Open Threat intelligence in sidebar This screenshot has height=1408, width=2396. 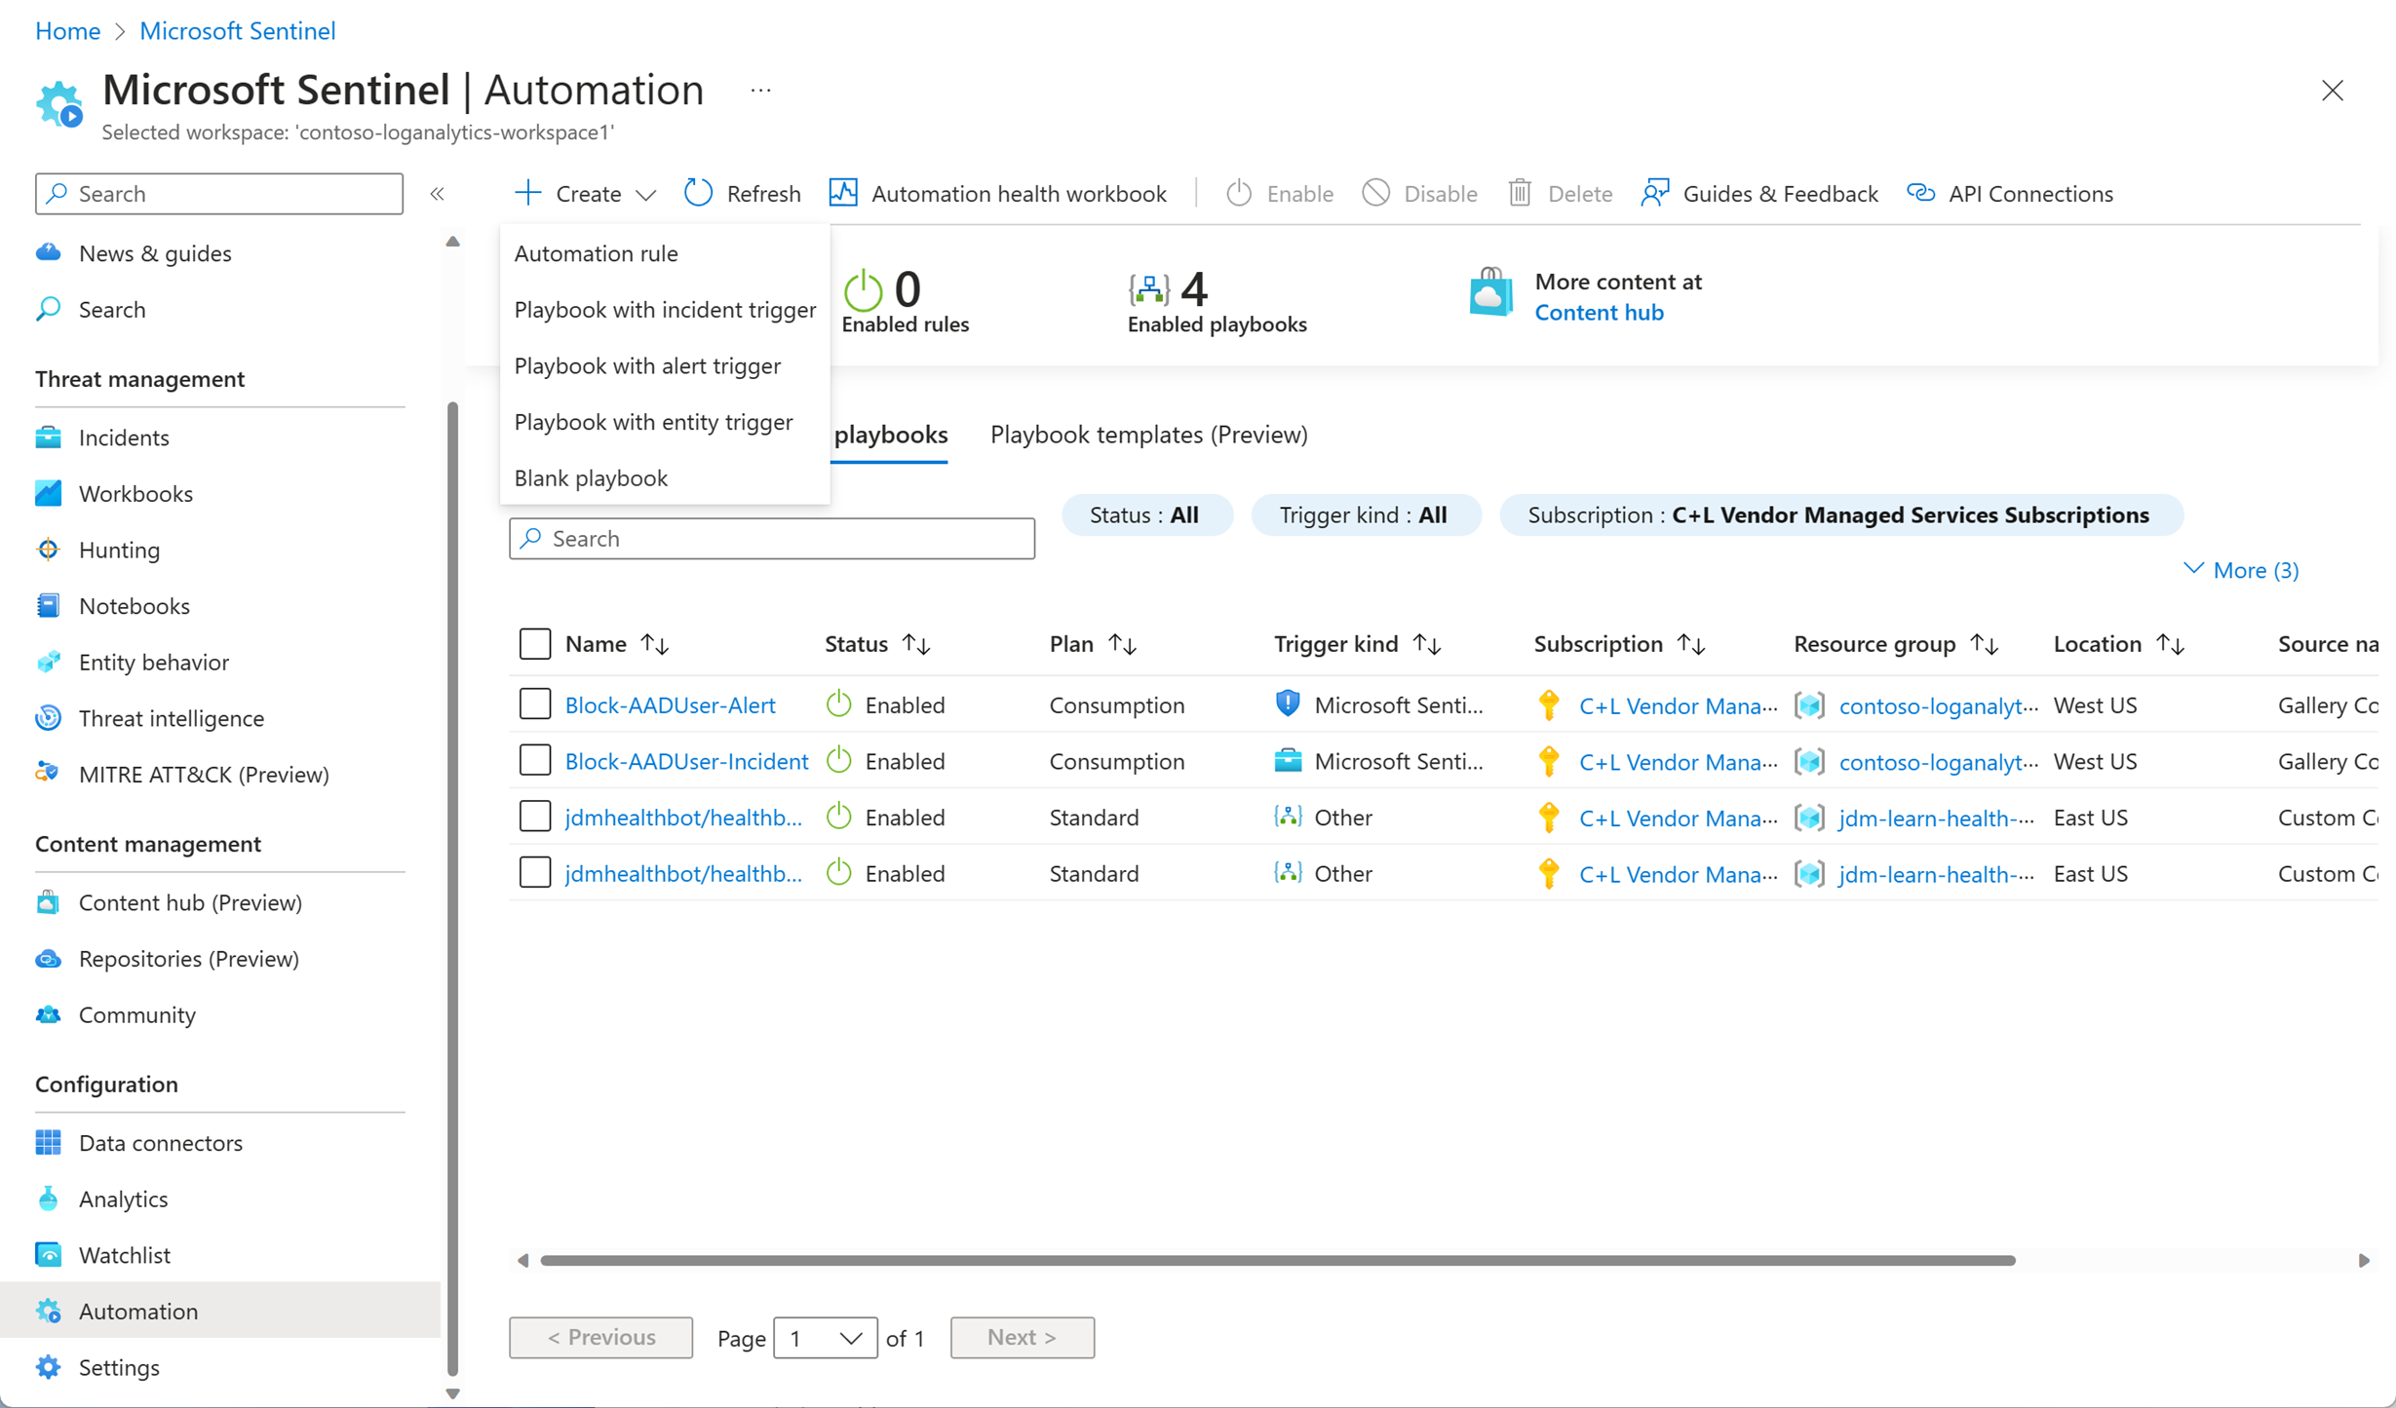(x=171, y=718)
